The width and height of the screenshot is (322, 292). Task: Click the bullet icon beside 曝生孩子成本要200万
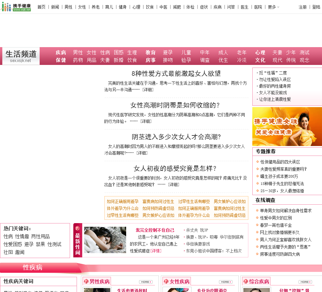pos(257,176)
